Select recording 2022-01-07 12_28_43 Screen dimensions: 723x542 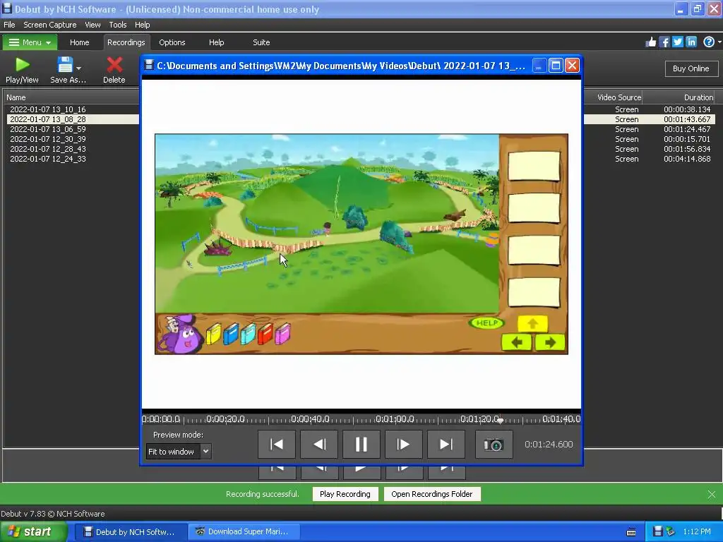pyautogui.click(x=48, y=149)
